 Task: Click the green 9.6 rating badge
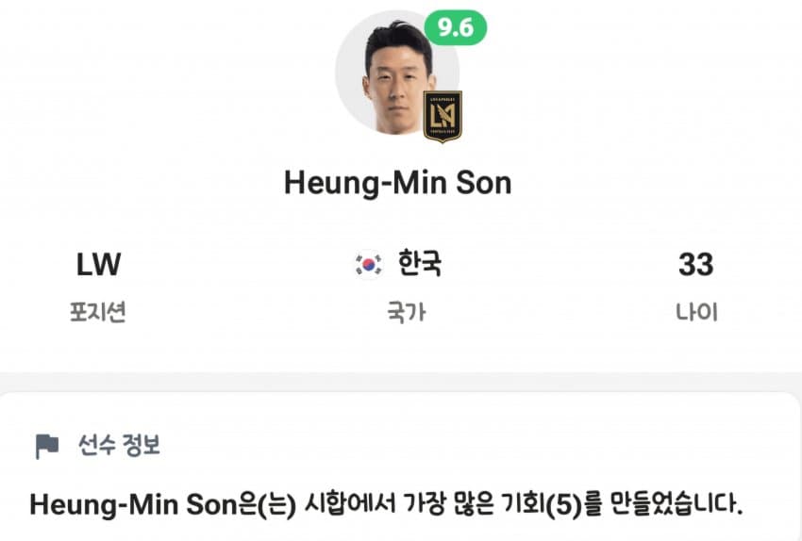456,28
